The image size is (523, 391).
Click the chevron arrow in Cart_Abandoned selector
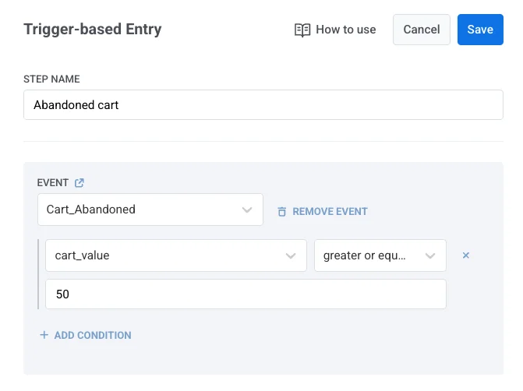247,210
